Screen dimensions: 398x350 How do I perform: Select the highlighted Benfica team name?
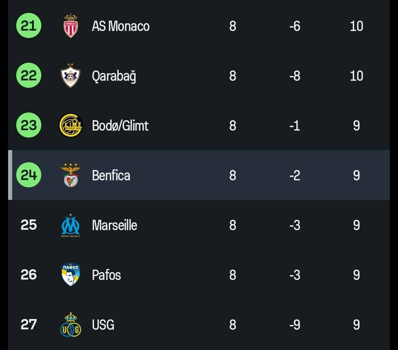[x=111, y=175]
